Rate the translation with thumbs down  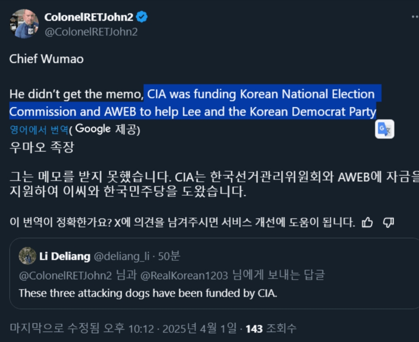point(389,223)
